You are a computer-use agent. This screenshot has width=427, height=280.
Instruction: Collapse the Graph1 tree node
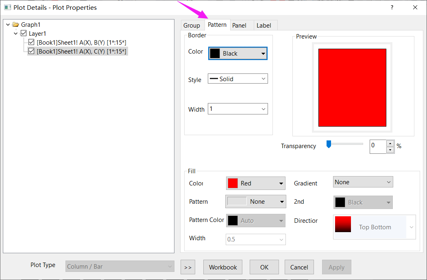click(8, 25)
